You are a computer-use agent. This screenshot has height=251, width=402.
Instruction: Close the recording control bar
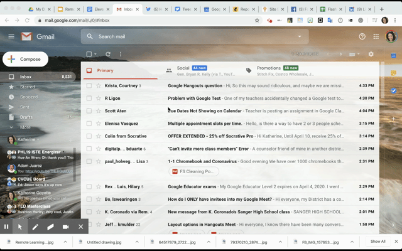point(81,227)
